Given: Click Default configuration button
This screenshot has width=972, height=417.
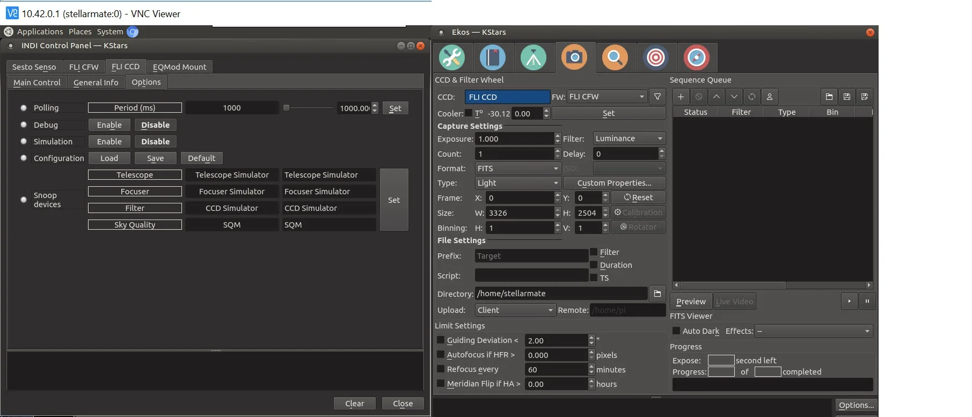Looking at the screenshot, I should pos(201,158).
